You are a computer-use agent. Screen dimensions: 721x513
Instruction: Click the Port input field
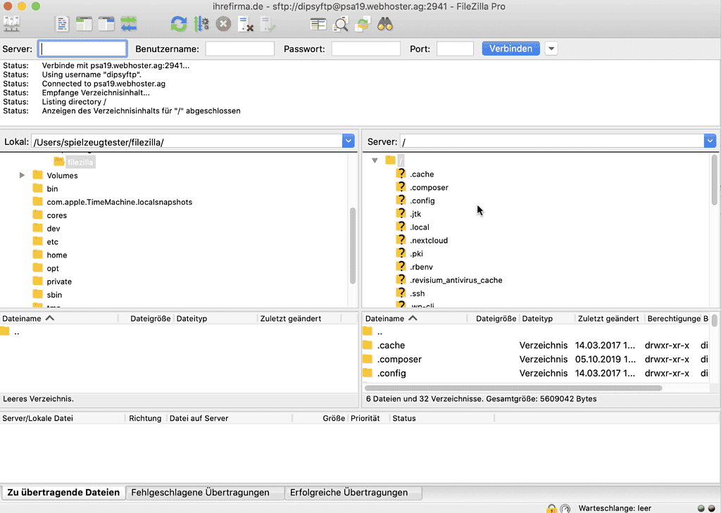point(455,49)
